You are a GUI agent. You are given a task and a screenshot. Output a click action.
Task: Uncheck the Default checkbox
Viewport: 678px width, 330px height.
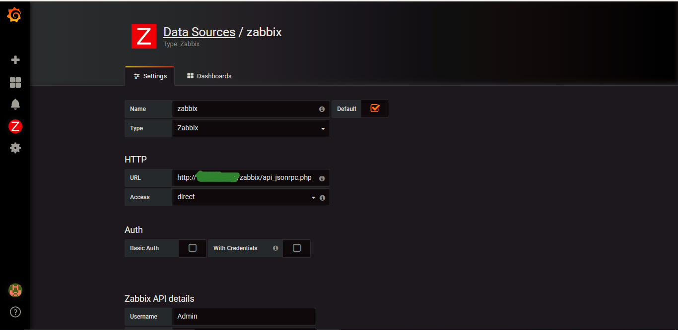(x=375, y=108)
